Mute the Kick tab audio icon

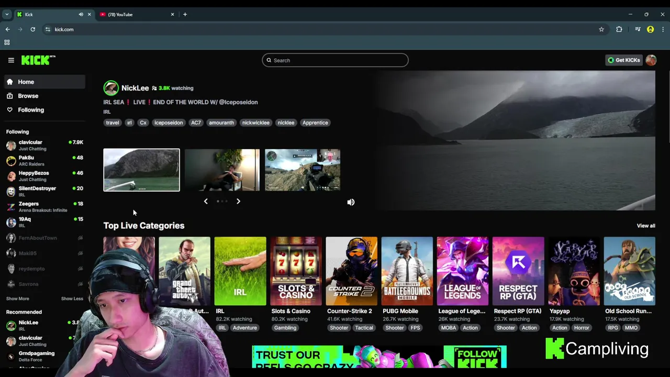[81, 14]
